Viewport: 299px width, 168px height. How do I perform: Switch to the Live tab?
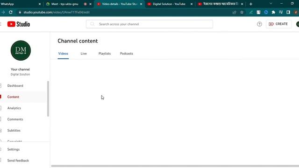pyautogui.click(x=84, y=54)
